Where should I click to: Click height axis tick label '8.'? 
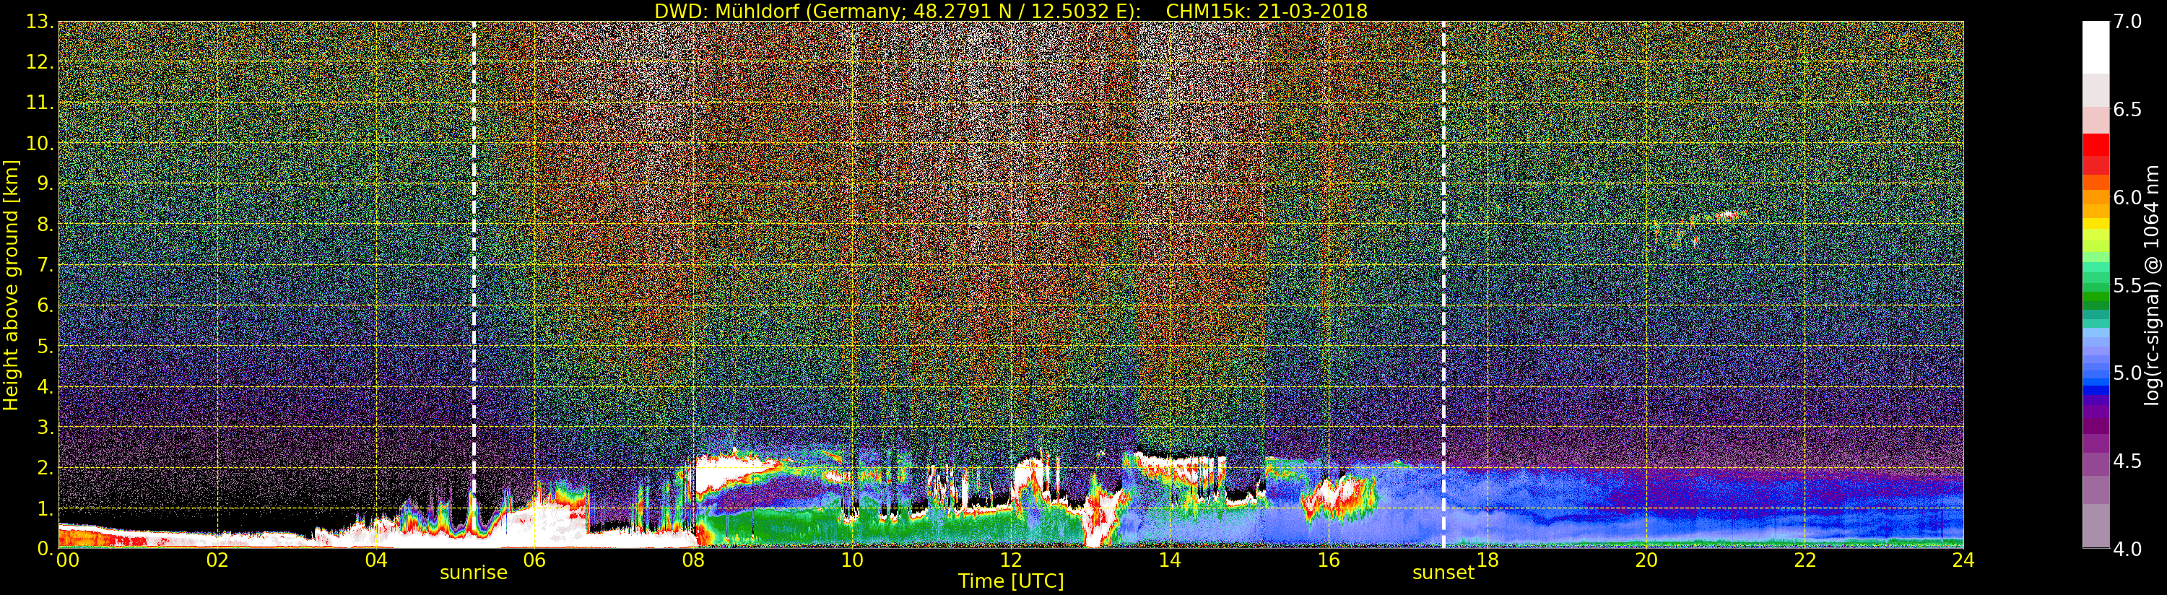pyautogui.click(x=45, y=225)
